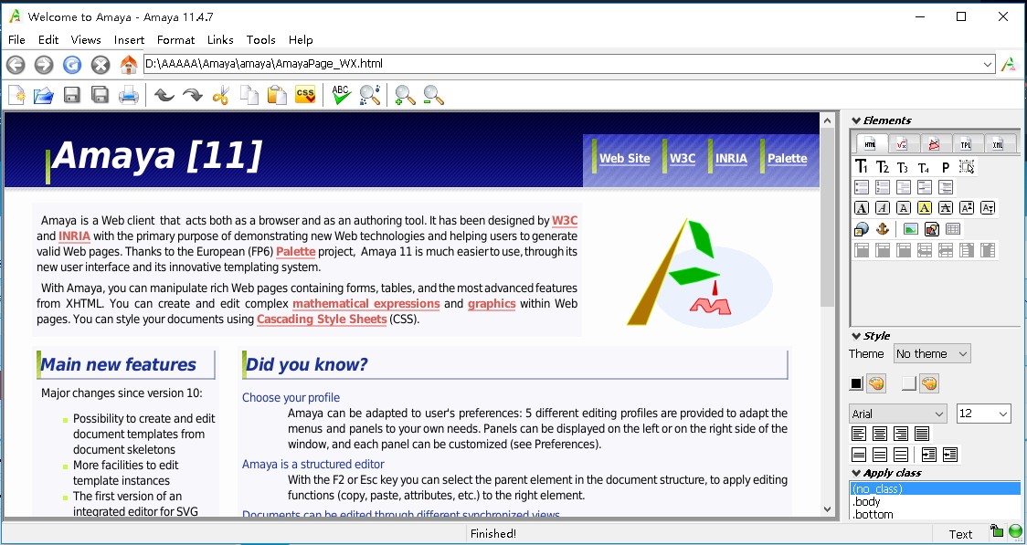Collapse the Apply class panel
Screen dimensions: 1027x545
tap(855, 473)
